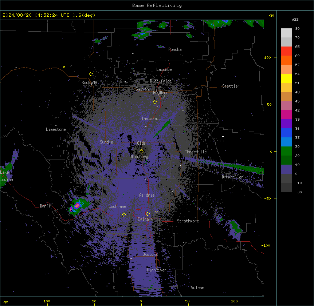Select the Okotoks town label

(x=150, y=254)
